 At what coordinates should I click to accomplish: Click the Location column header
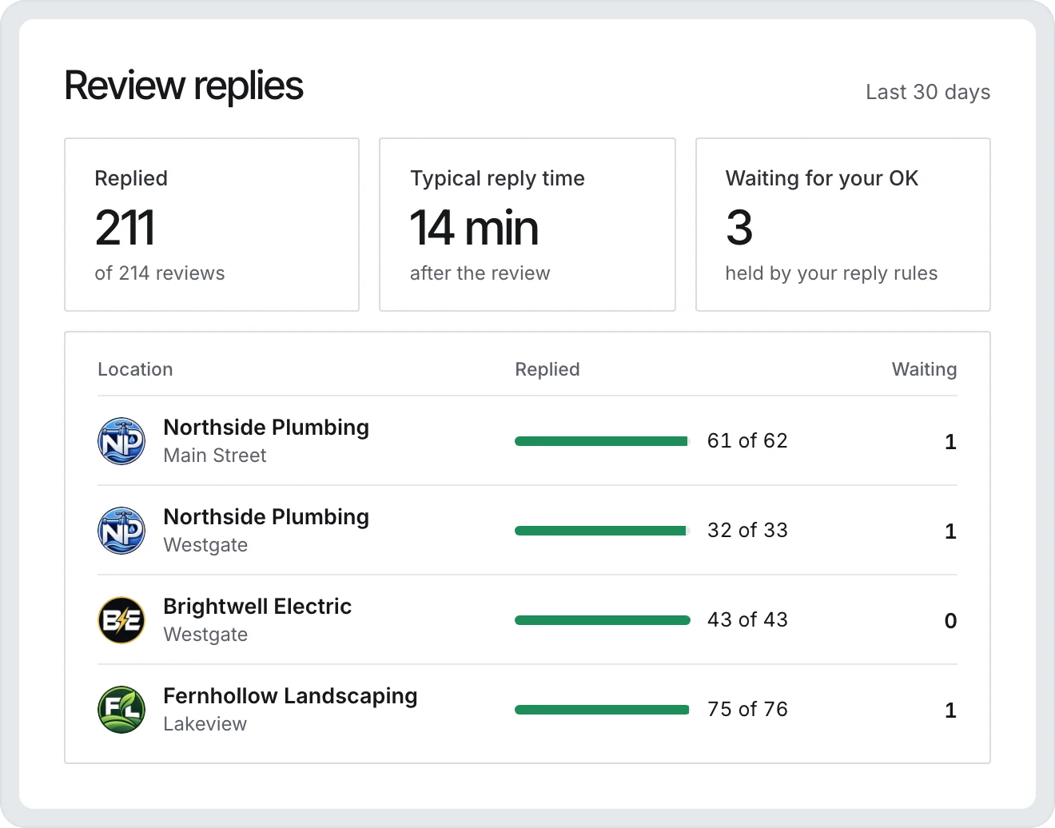click(135, 369)
